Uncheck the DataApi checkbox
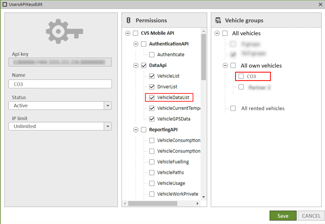Screen dimensions: 325x224 coord(144,65)
